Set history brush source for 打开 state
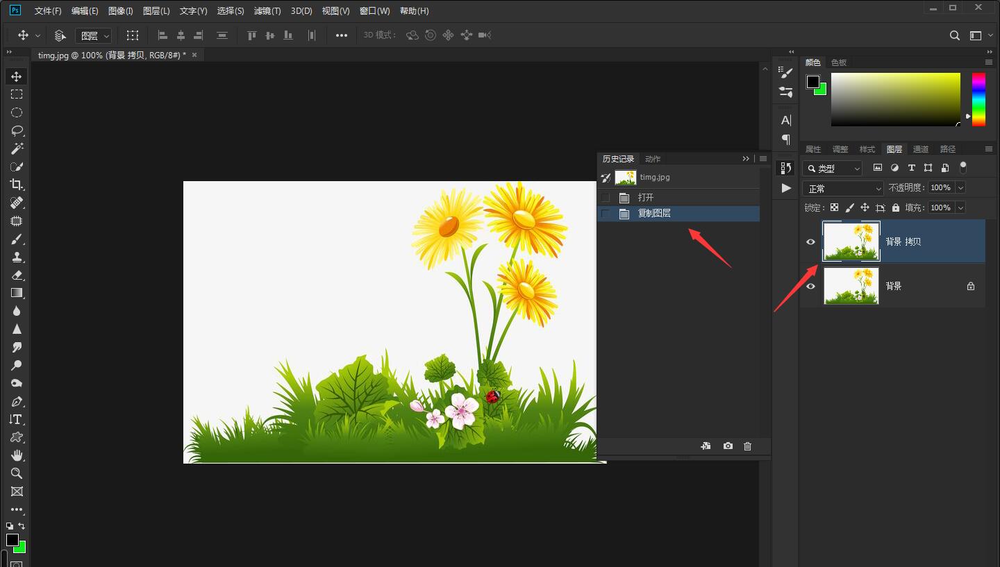 [x=606, y=198]
